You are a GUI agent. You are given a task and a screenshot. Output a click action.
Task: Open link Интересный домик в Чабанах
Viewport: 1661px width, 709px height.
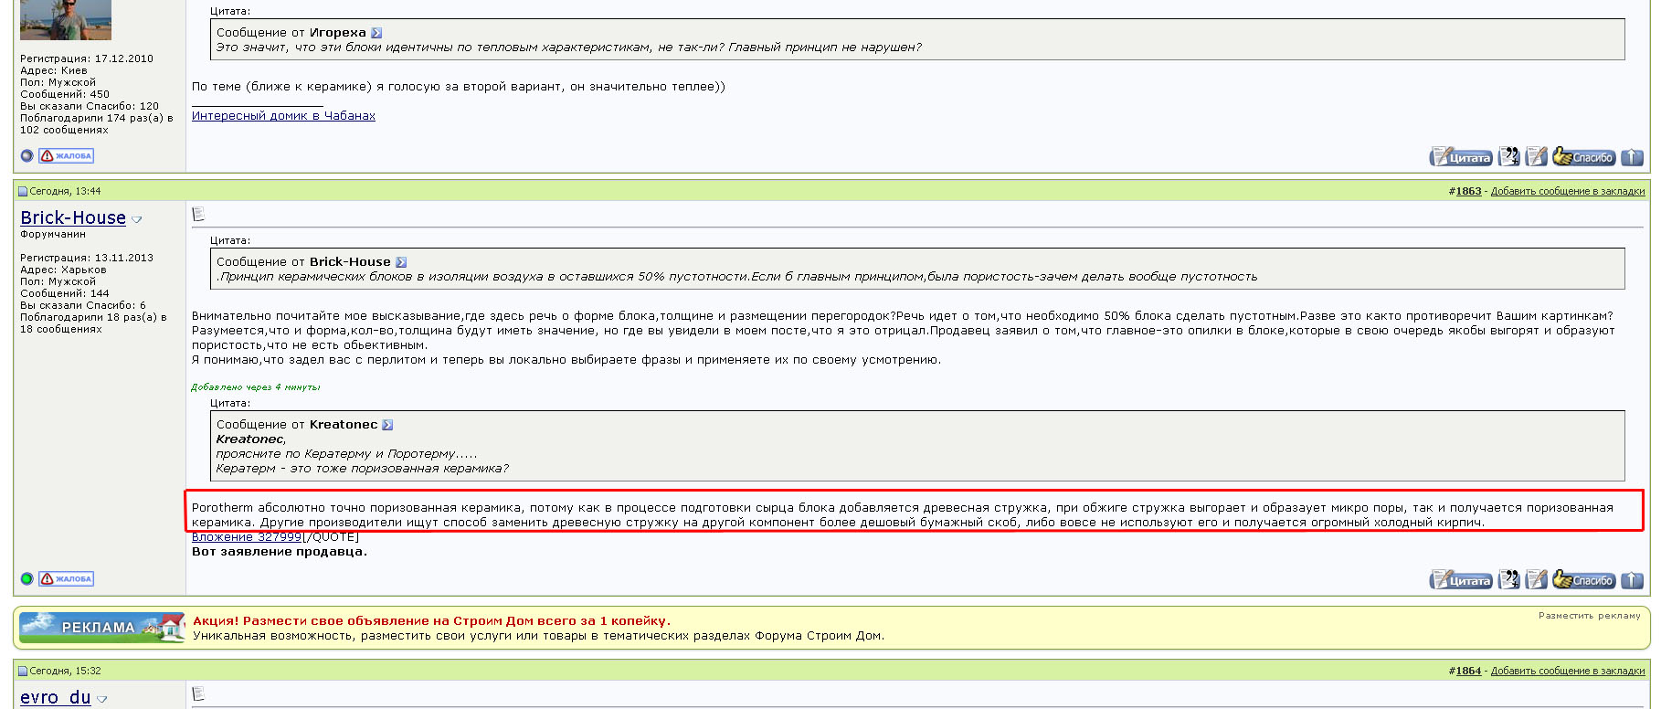coord(283,116)
